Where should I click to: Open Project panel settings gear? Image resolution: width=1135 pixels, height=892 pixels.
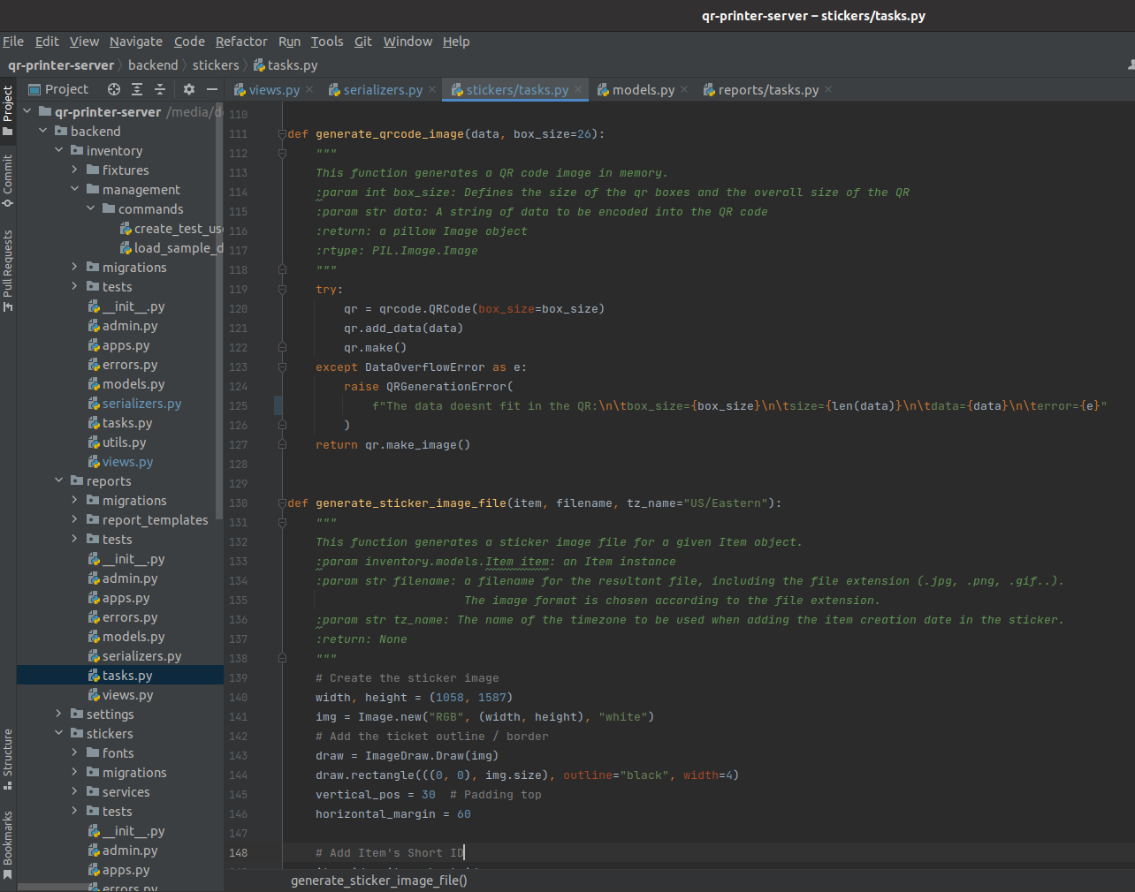[188, 89]
